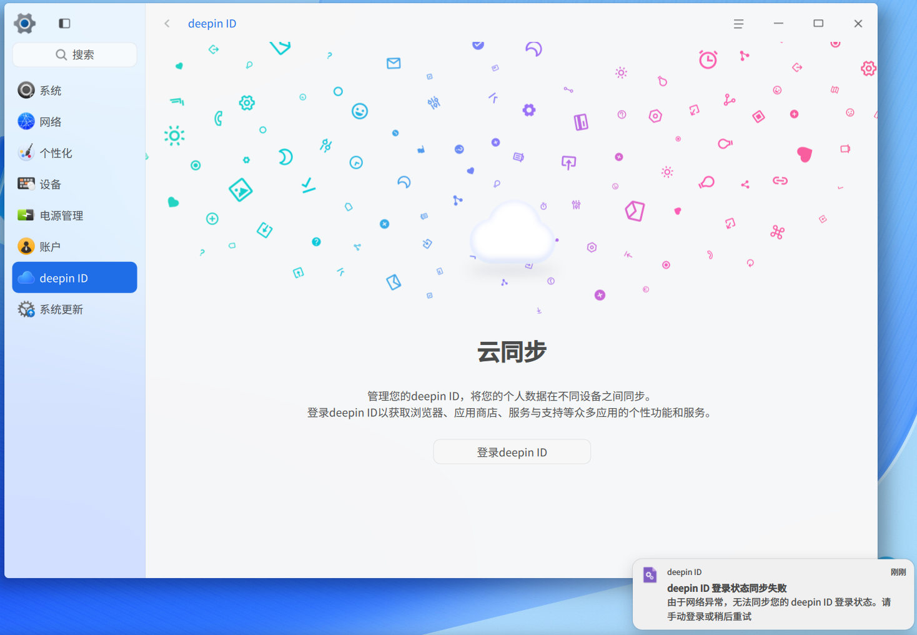
Task: Maximize the Control Center window
Action: pyautogui.click(x=818, y=24)
